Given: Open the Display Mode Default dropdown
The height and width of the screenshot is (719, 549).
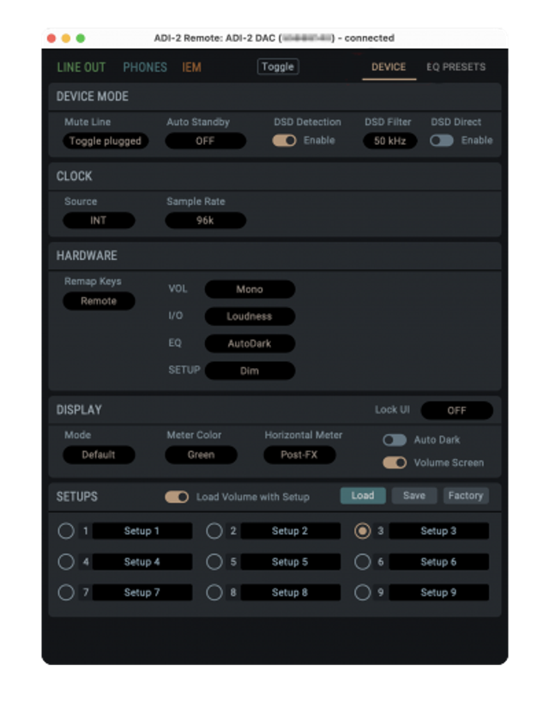Looking at the screenshot, I should coord(99,455).
